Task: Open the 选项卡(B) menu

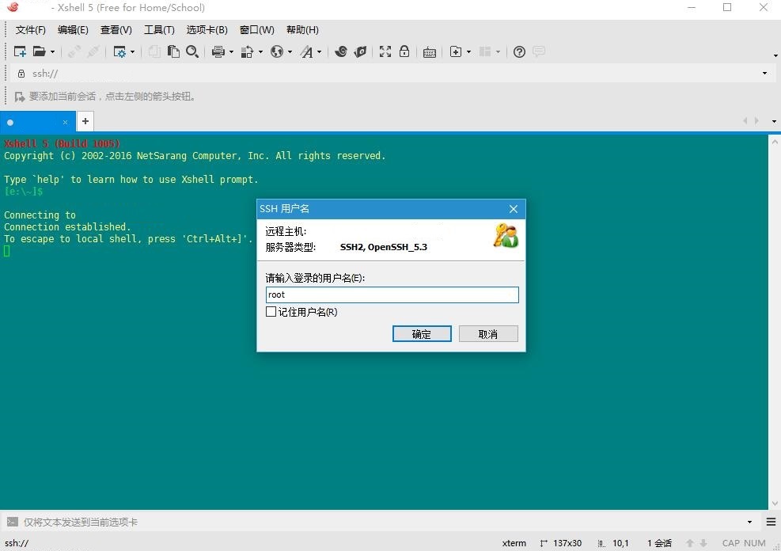Action: pos(207,30)
